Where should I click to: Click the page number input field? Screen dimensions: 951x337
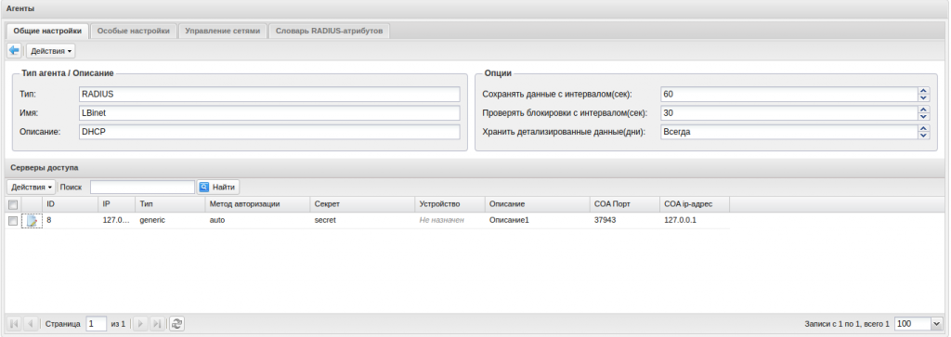pos(97,324)
